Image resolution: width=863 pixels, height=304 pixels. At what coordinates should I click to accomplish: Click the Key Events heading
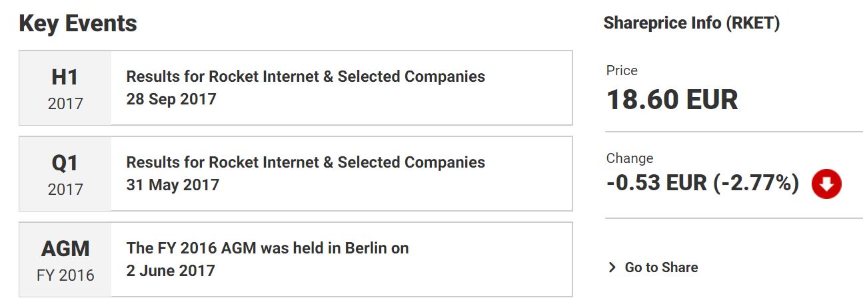pyautogui.click(x=78, y=23)
